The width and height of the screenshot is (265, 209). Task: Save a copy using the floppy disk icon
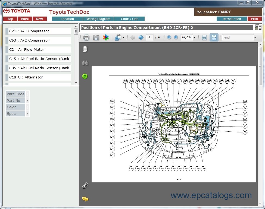tap(96, 37)
